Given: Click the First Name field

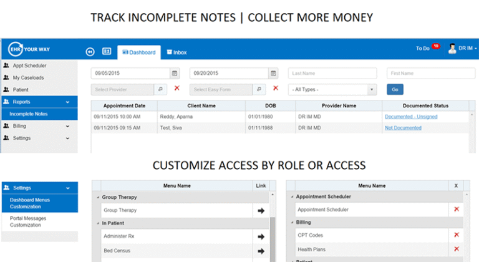Looking at the screenshot, I should [x=431, y=73].
